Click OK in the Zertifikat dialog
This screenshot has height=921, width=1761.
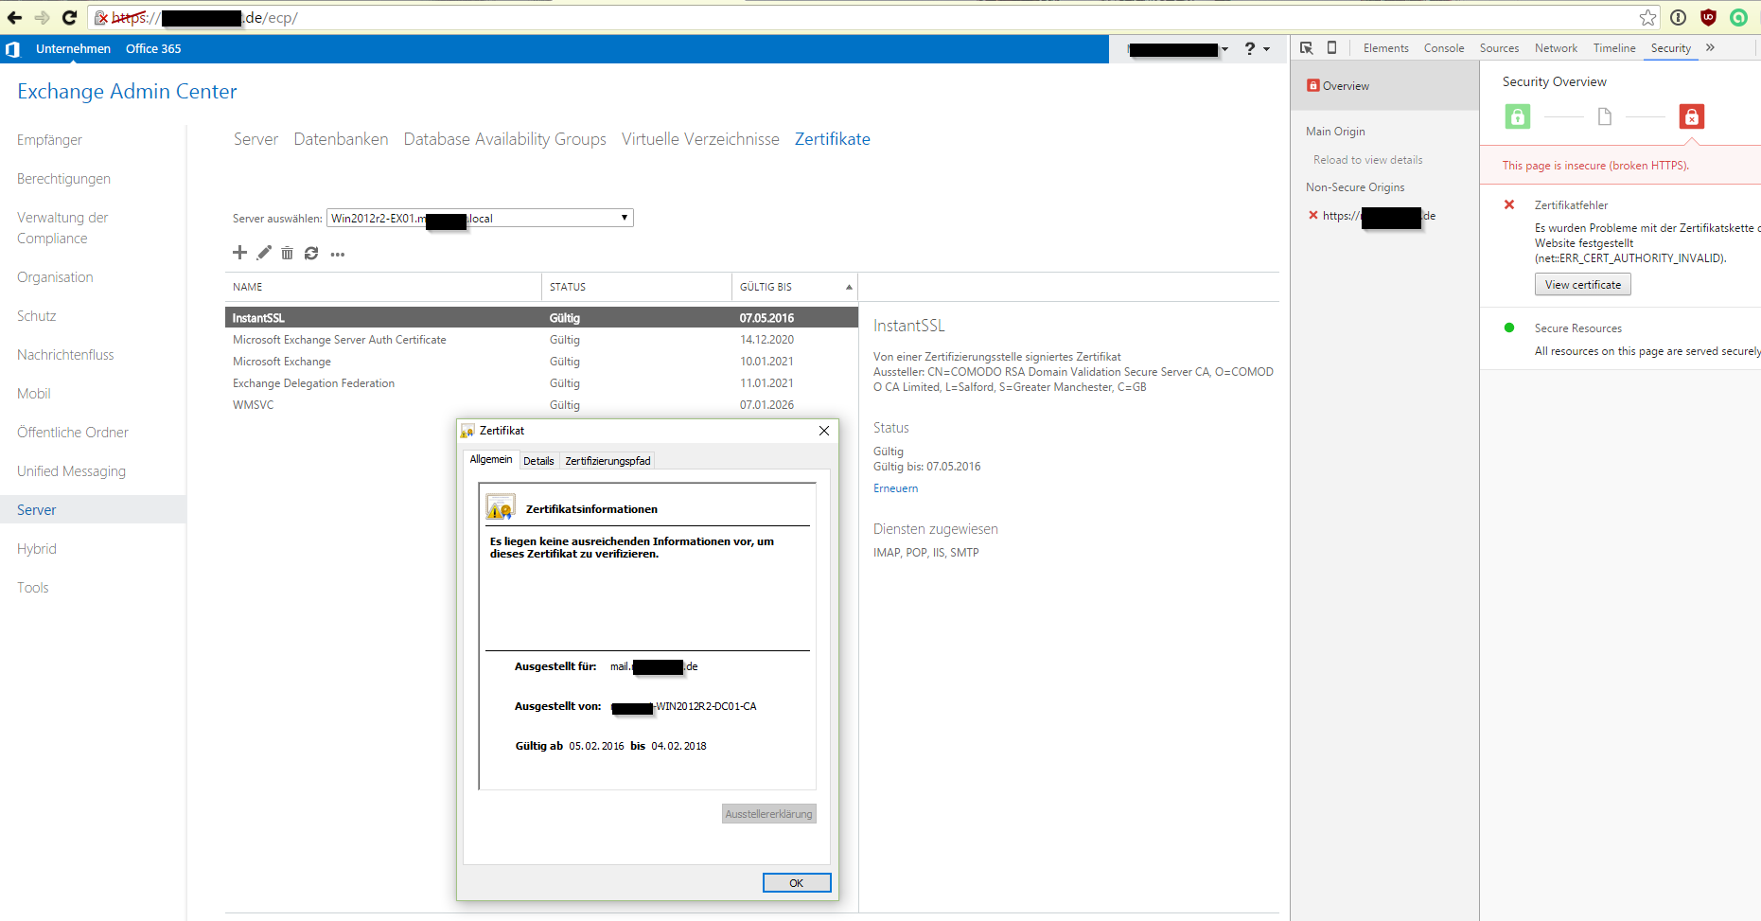pyautogui.click(x=797, y=883)
